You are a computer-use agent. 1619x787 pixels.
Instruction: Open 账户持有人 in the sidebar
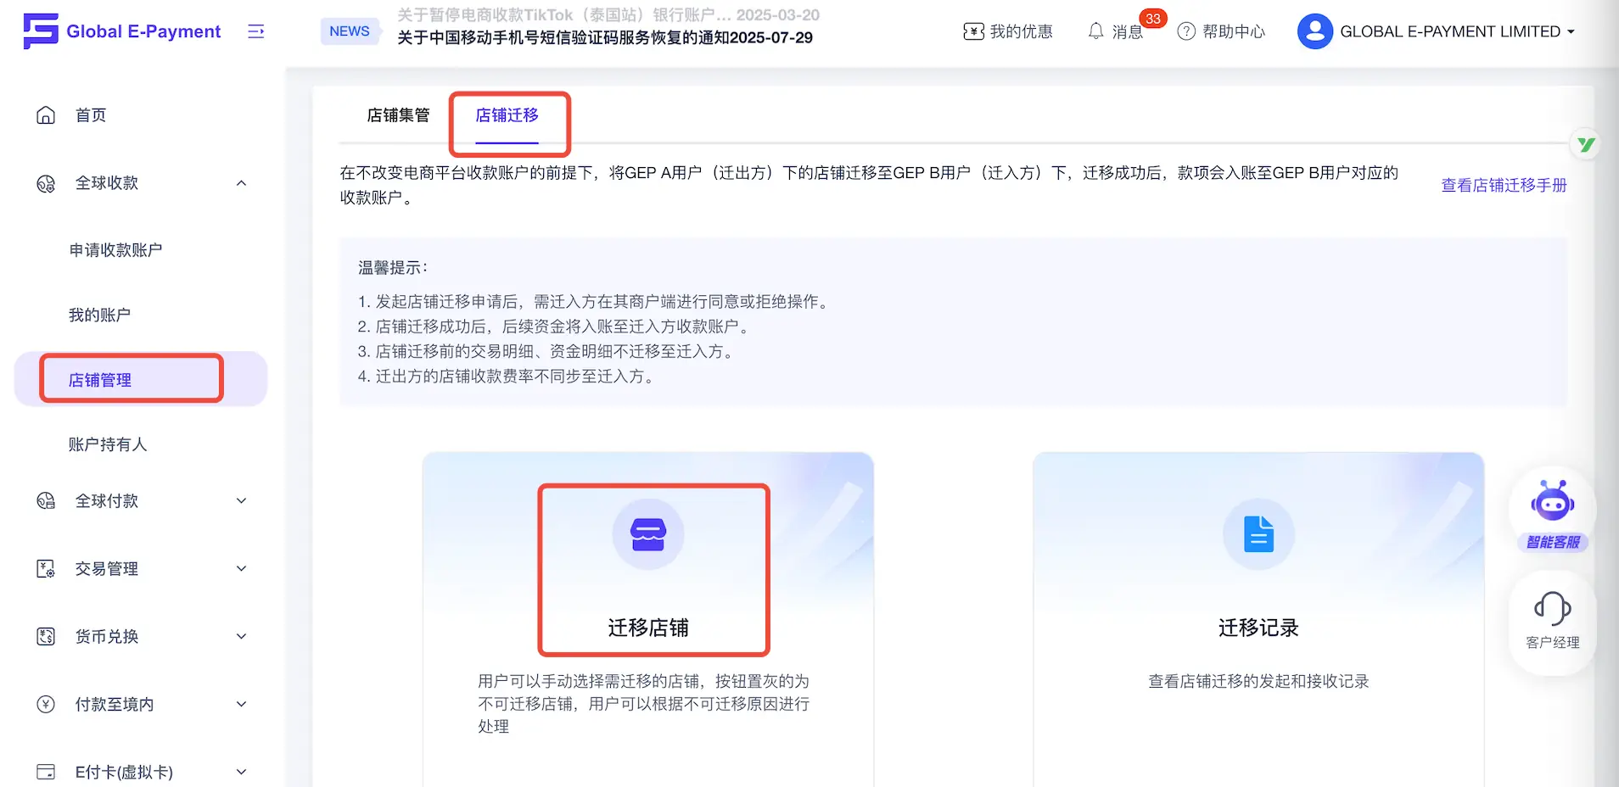coord(108,444)
